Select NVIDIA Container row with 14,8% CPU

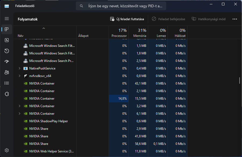click(101, 99)
